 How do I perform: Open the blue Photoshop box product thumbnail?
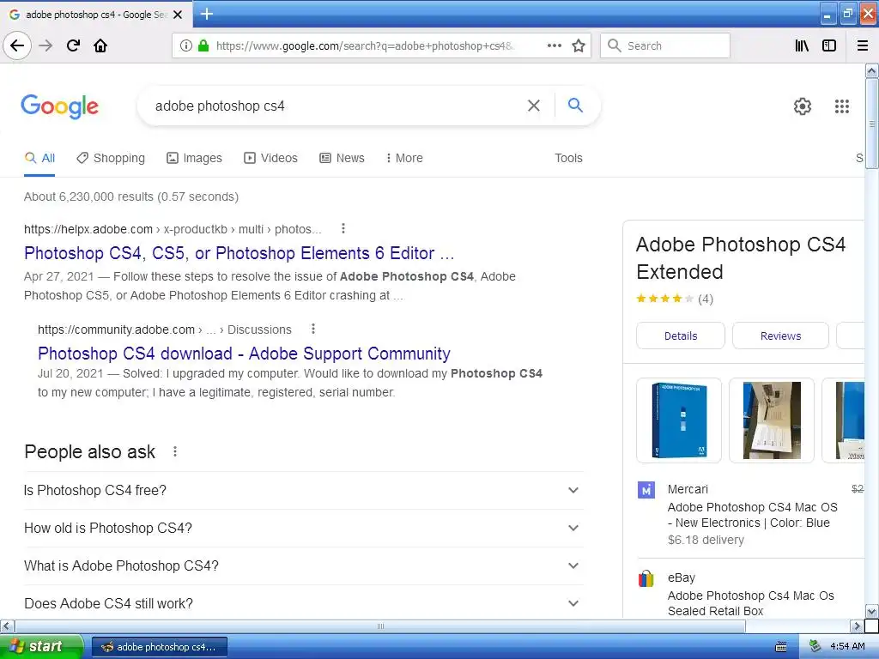pyautogui.click(x=679, y=420)
